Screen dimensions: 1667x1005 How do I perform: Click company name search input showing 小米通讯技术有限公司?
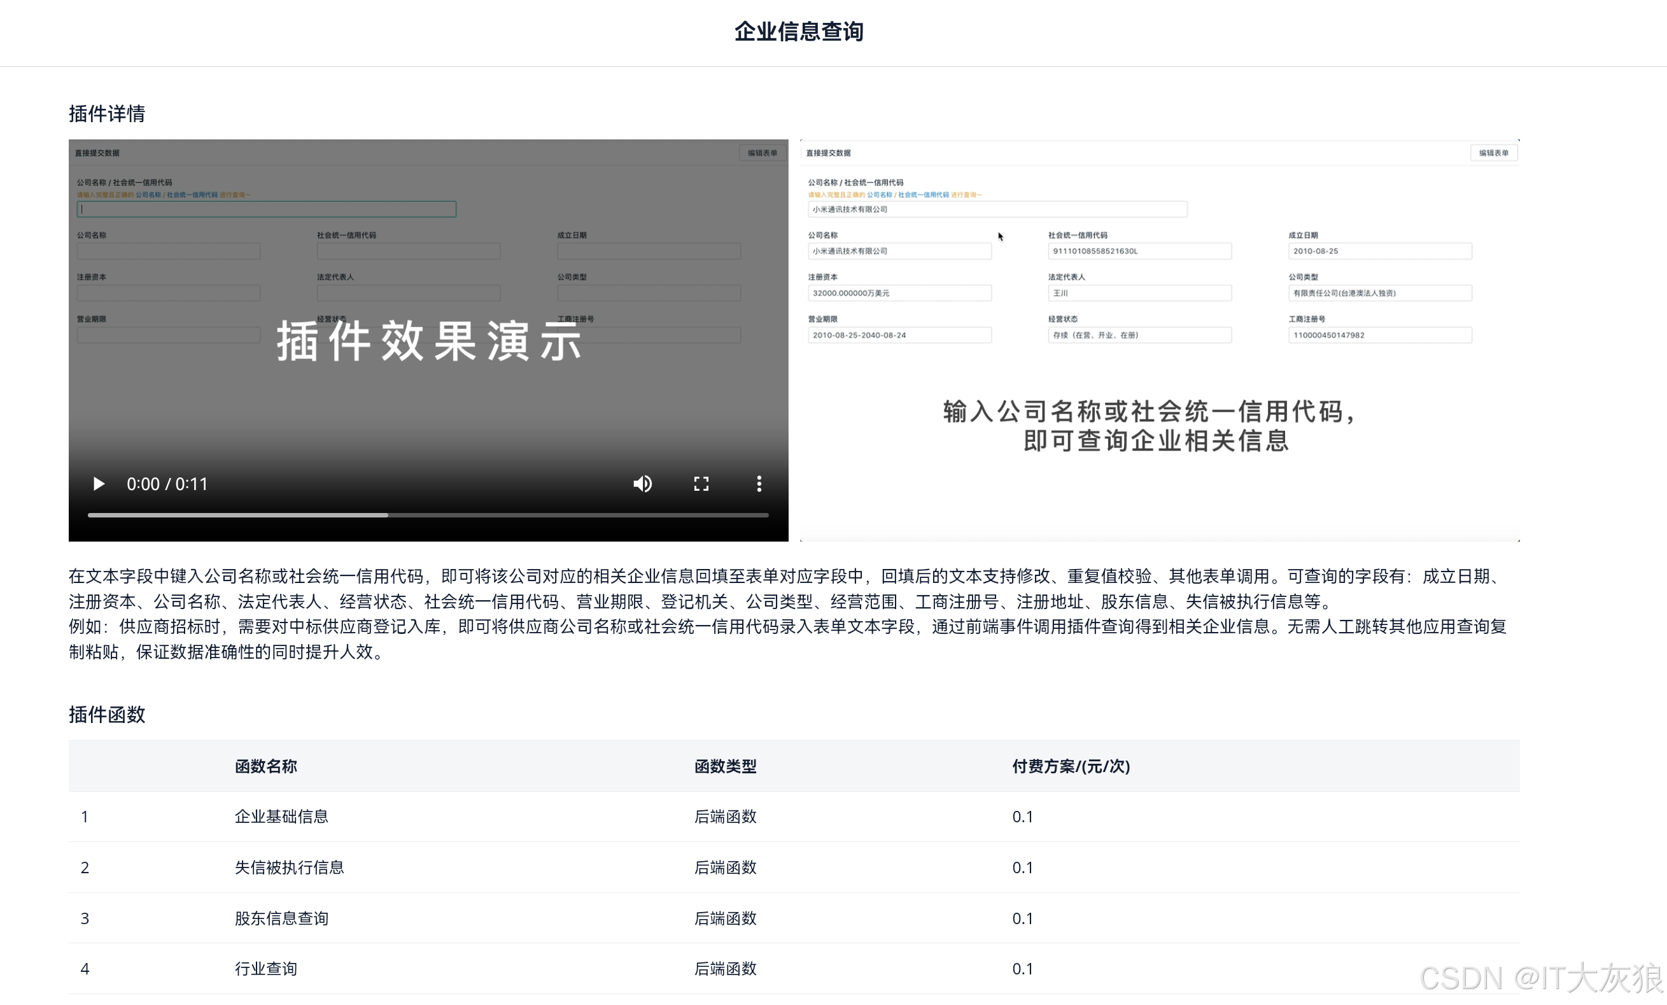tap(997, 209)
